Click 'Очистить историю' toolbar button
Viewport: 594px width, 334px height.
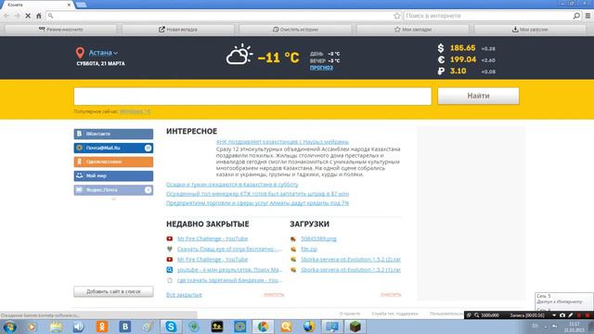(295, 29)
